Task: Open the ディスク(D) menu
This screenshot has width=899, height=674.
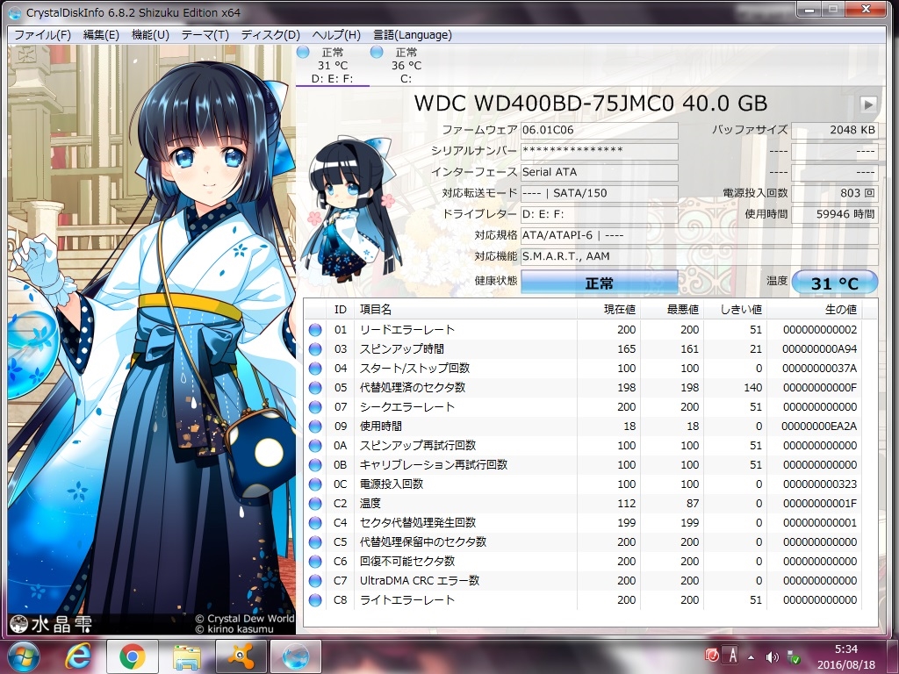Action: tap(270, 35)
